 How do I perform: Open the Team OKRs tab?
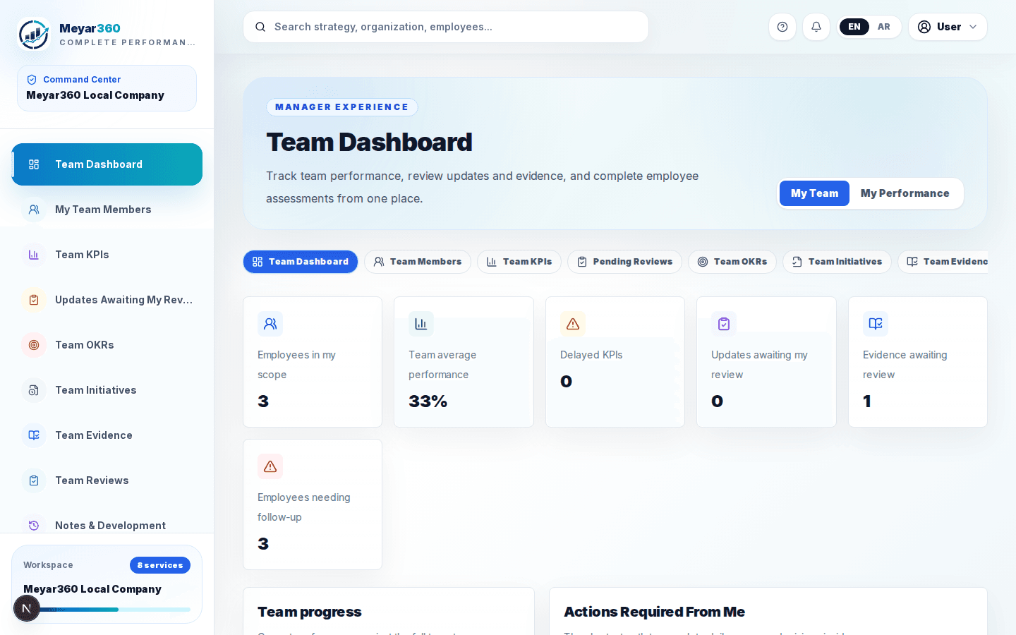(x=732, y=262)
